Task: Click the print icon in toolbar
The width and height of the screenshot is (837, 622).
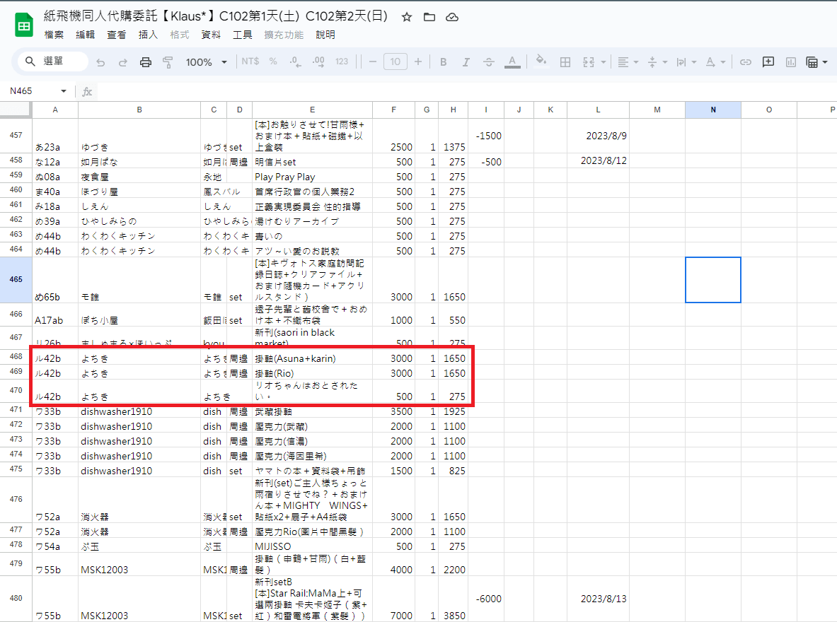Action: pos(146,62)
